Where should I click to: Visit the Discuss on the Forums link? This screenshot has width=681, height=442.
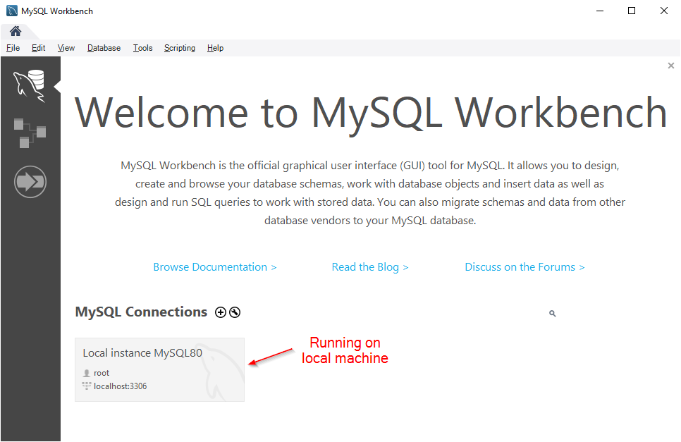pos(524,267)
